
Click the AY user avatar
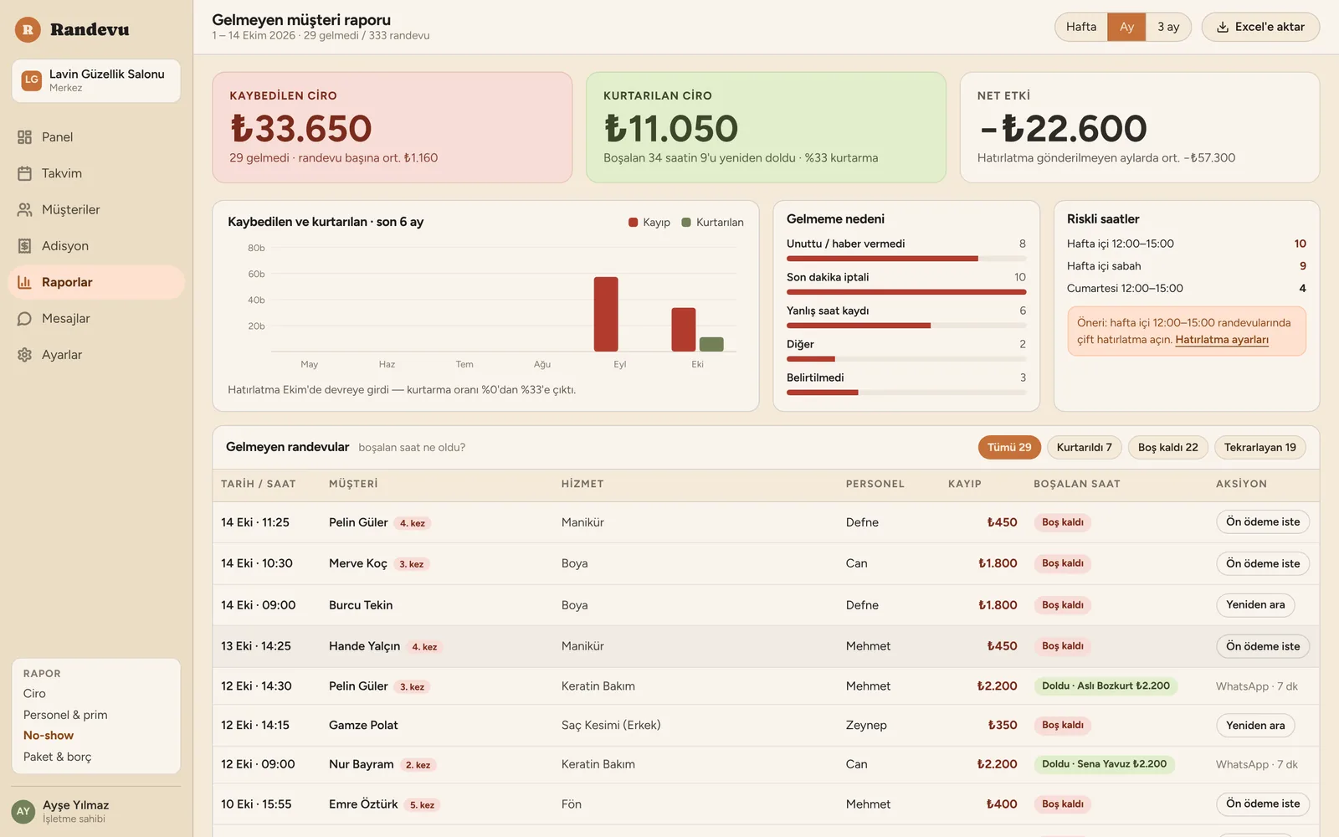23,811
